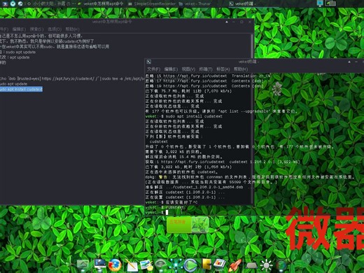Image resolution: width=364 pixels, height=273 pixels.
Task: Open 编辑(E) menu in terminal window
Action: tap(171, 69)
